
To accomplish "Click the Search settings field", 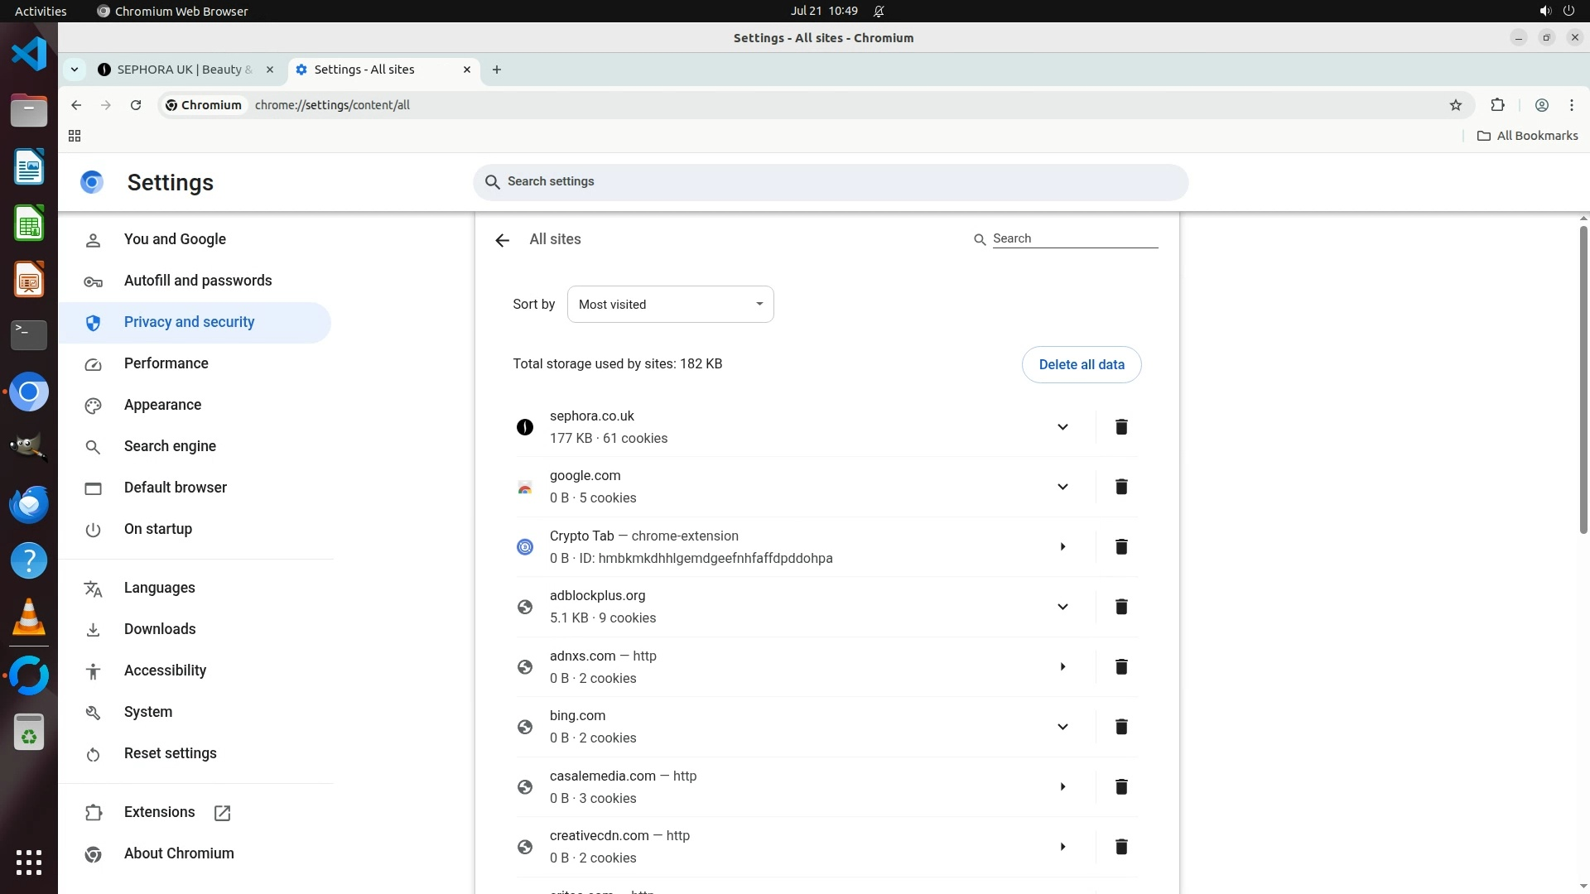I will (x=830, y=182).
